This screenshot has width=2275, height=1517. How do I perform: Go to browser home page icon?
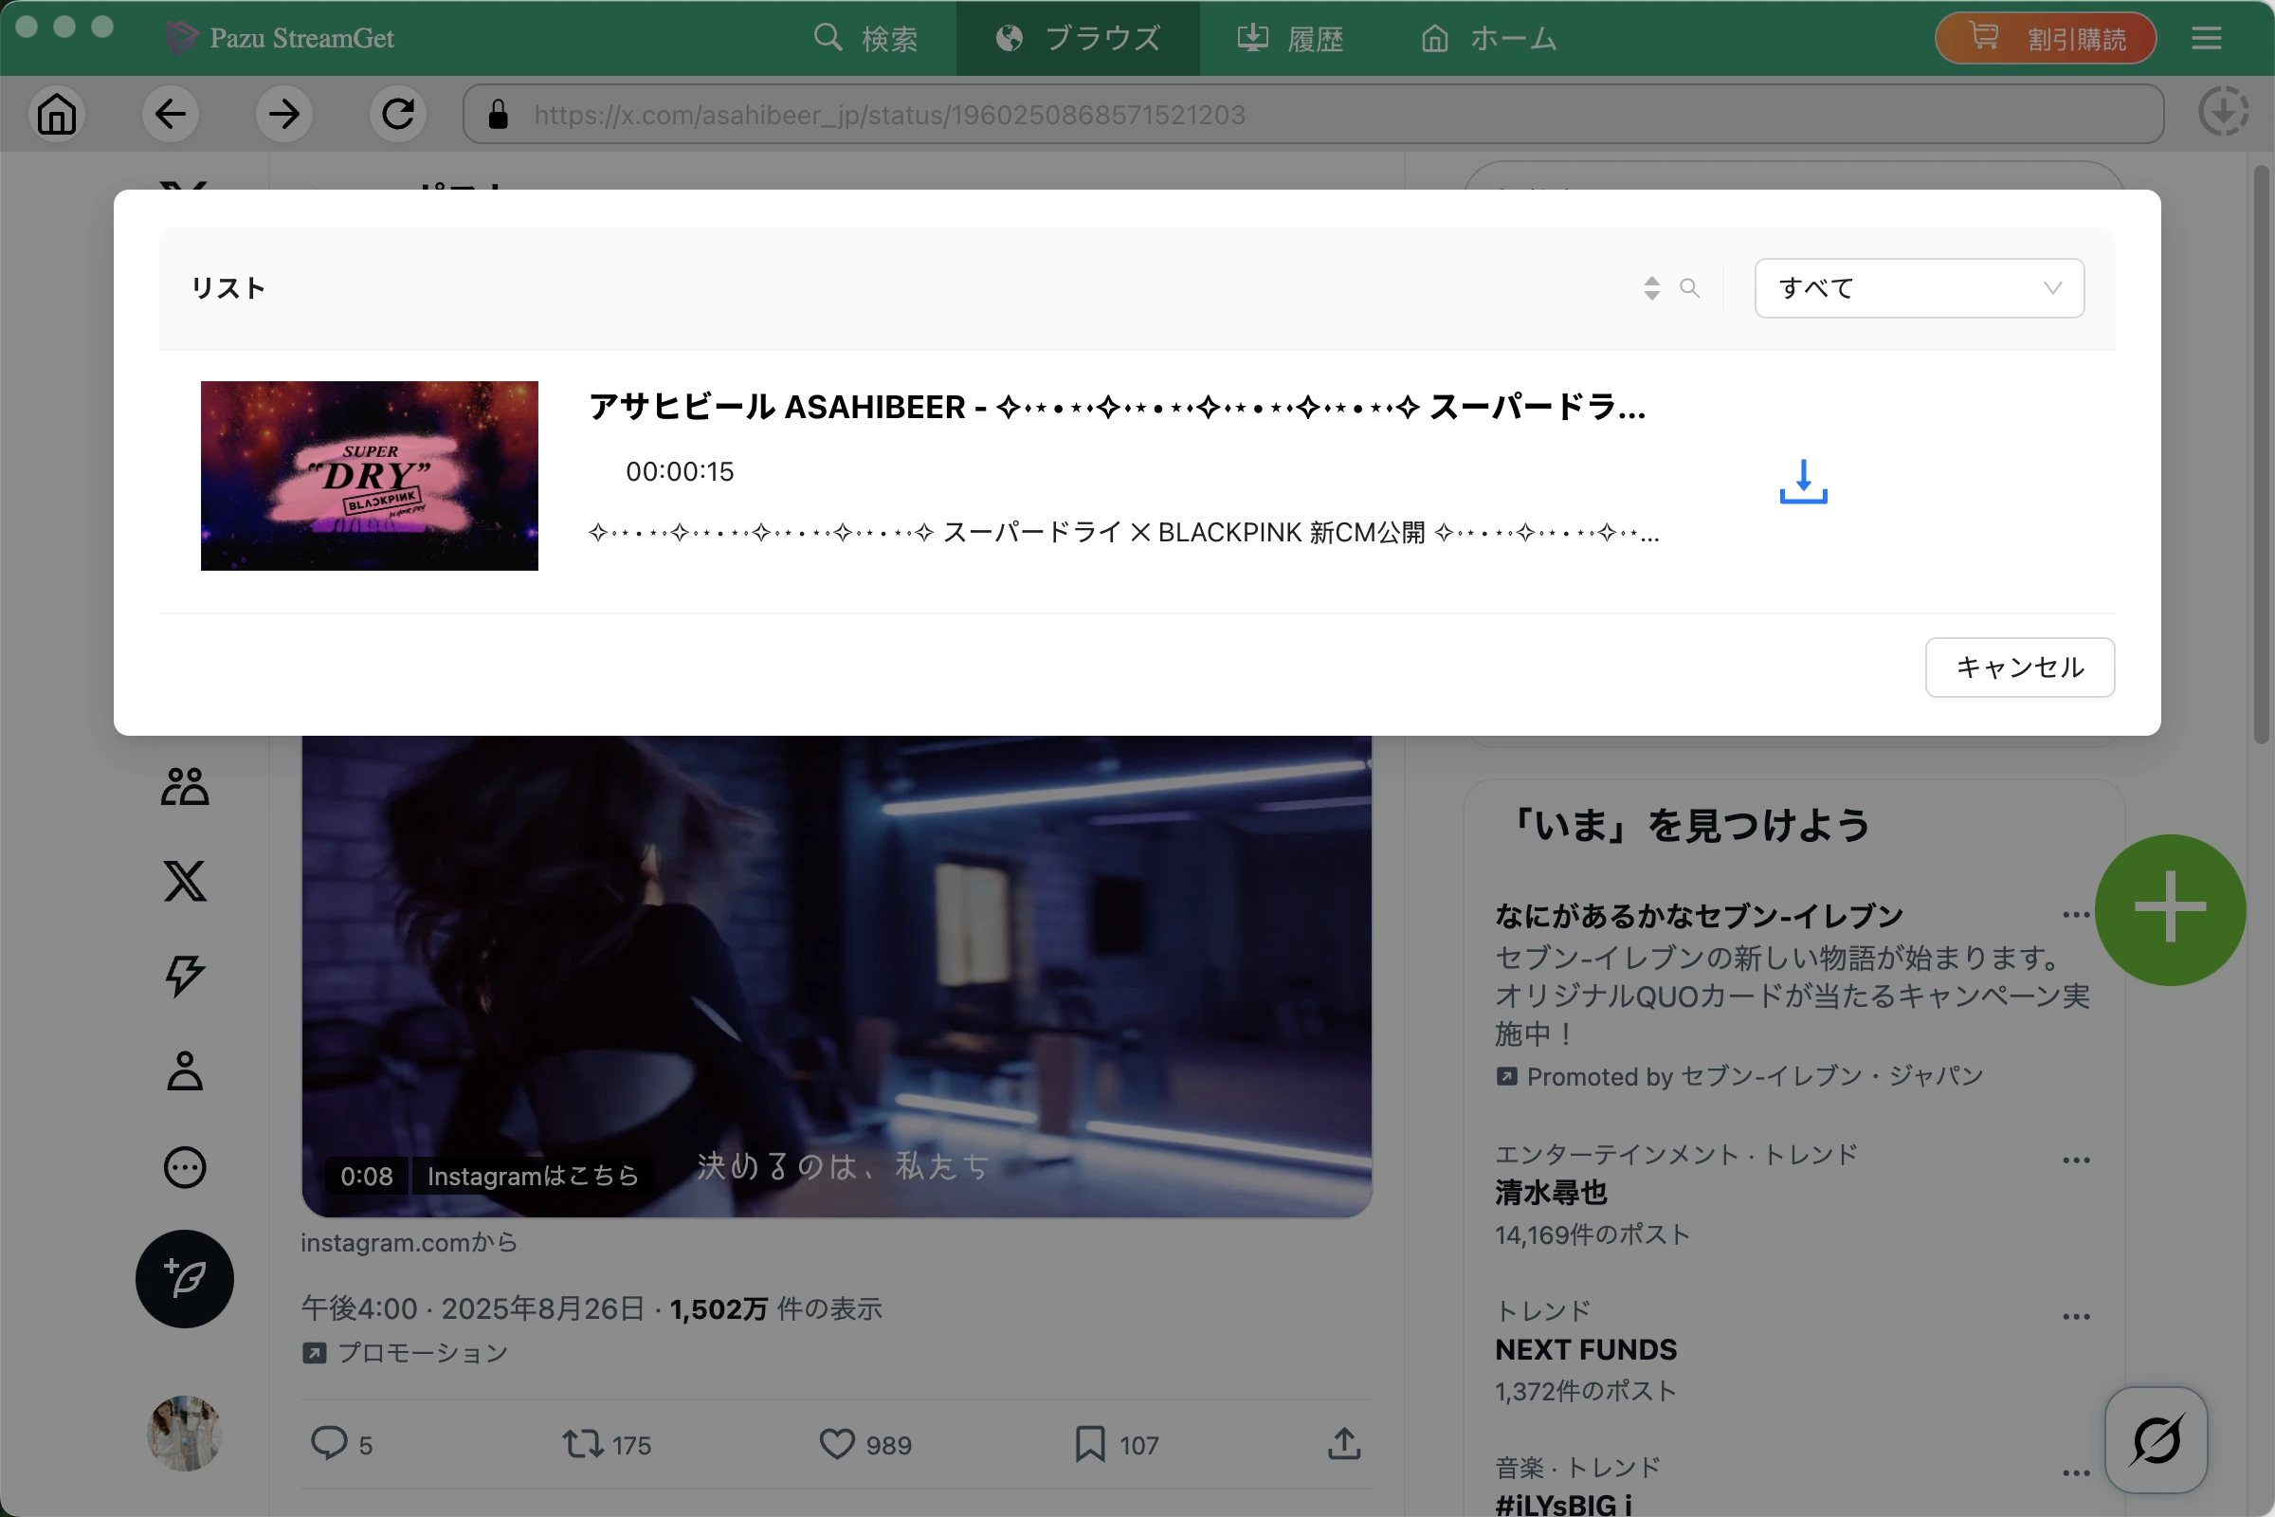[57, 114]
